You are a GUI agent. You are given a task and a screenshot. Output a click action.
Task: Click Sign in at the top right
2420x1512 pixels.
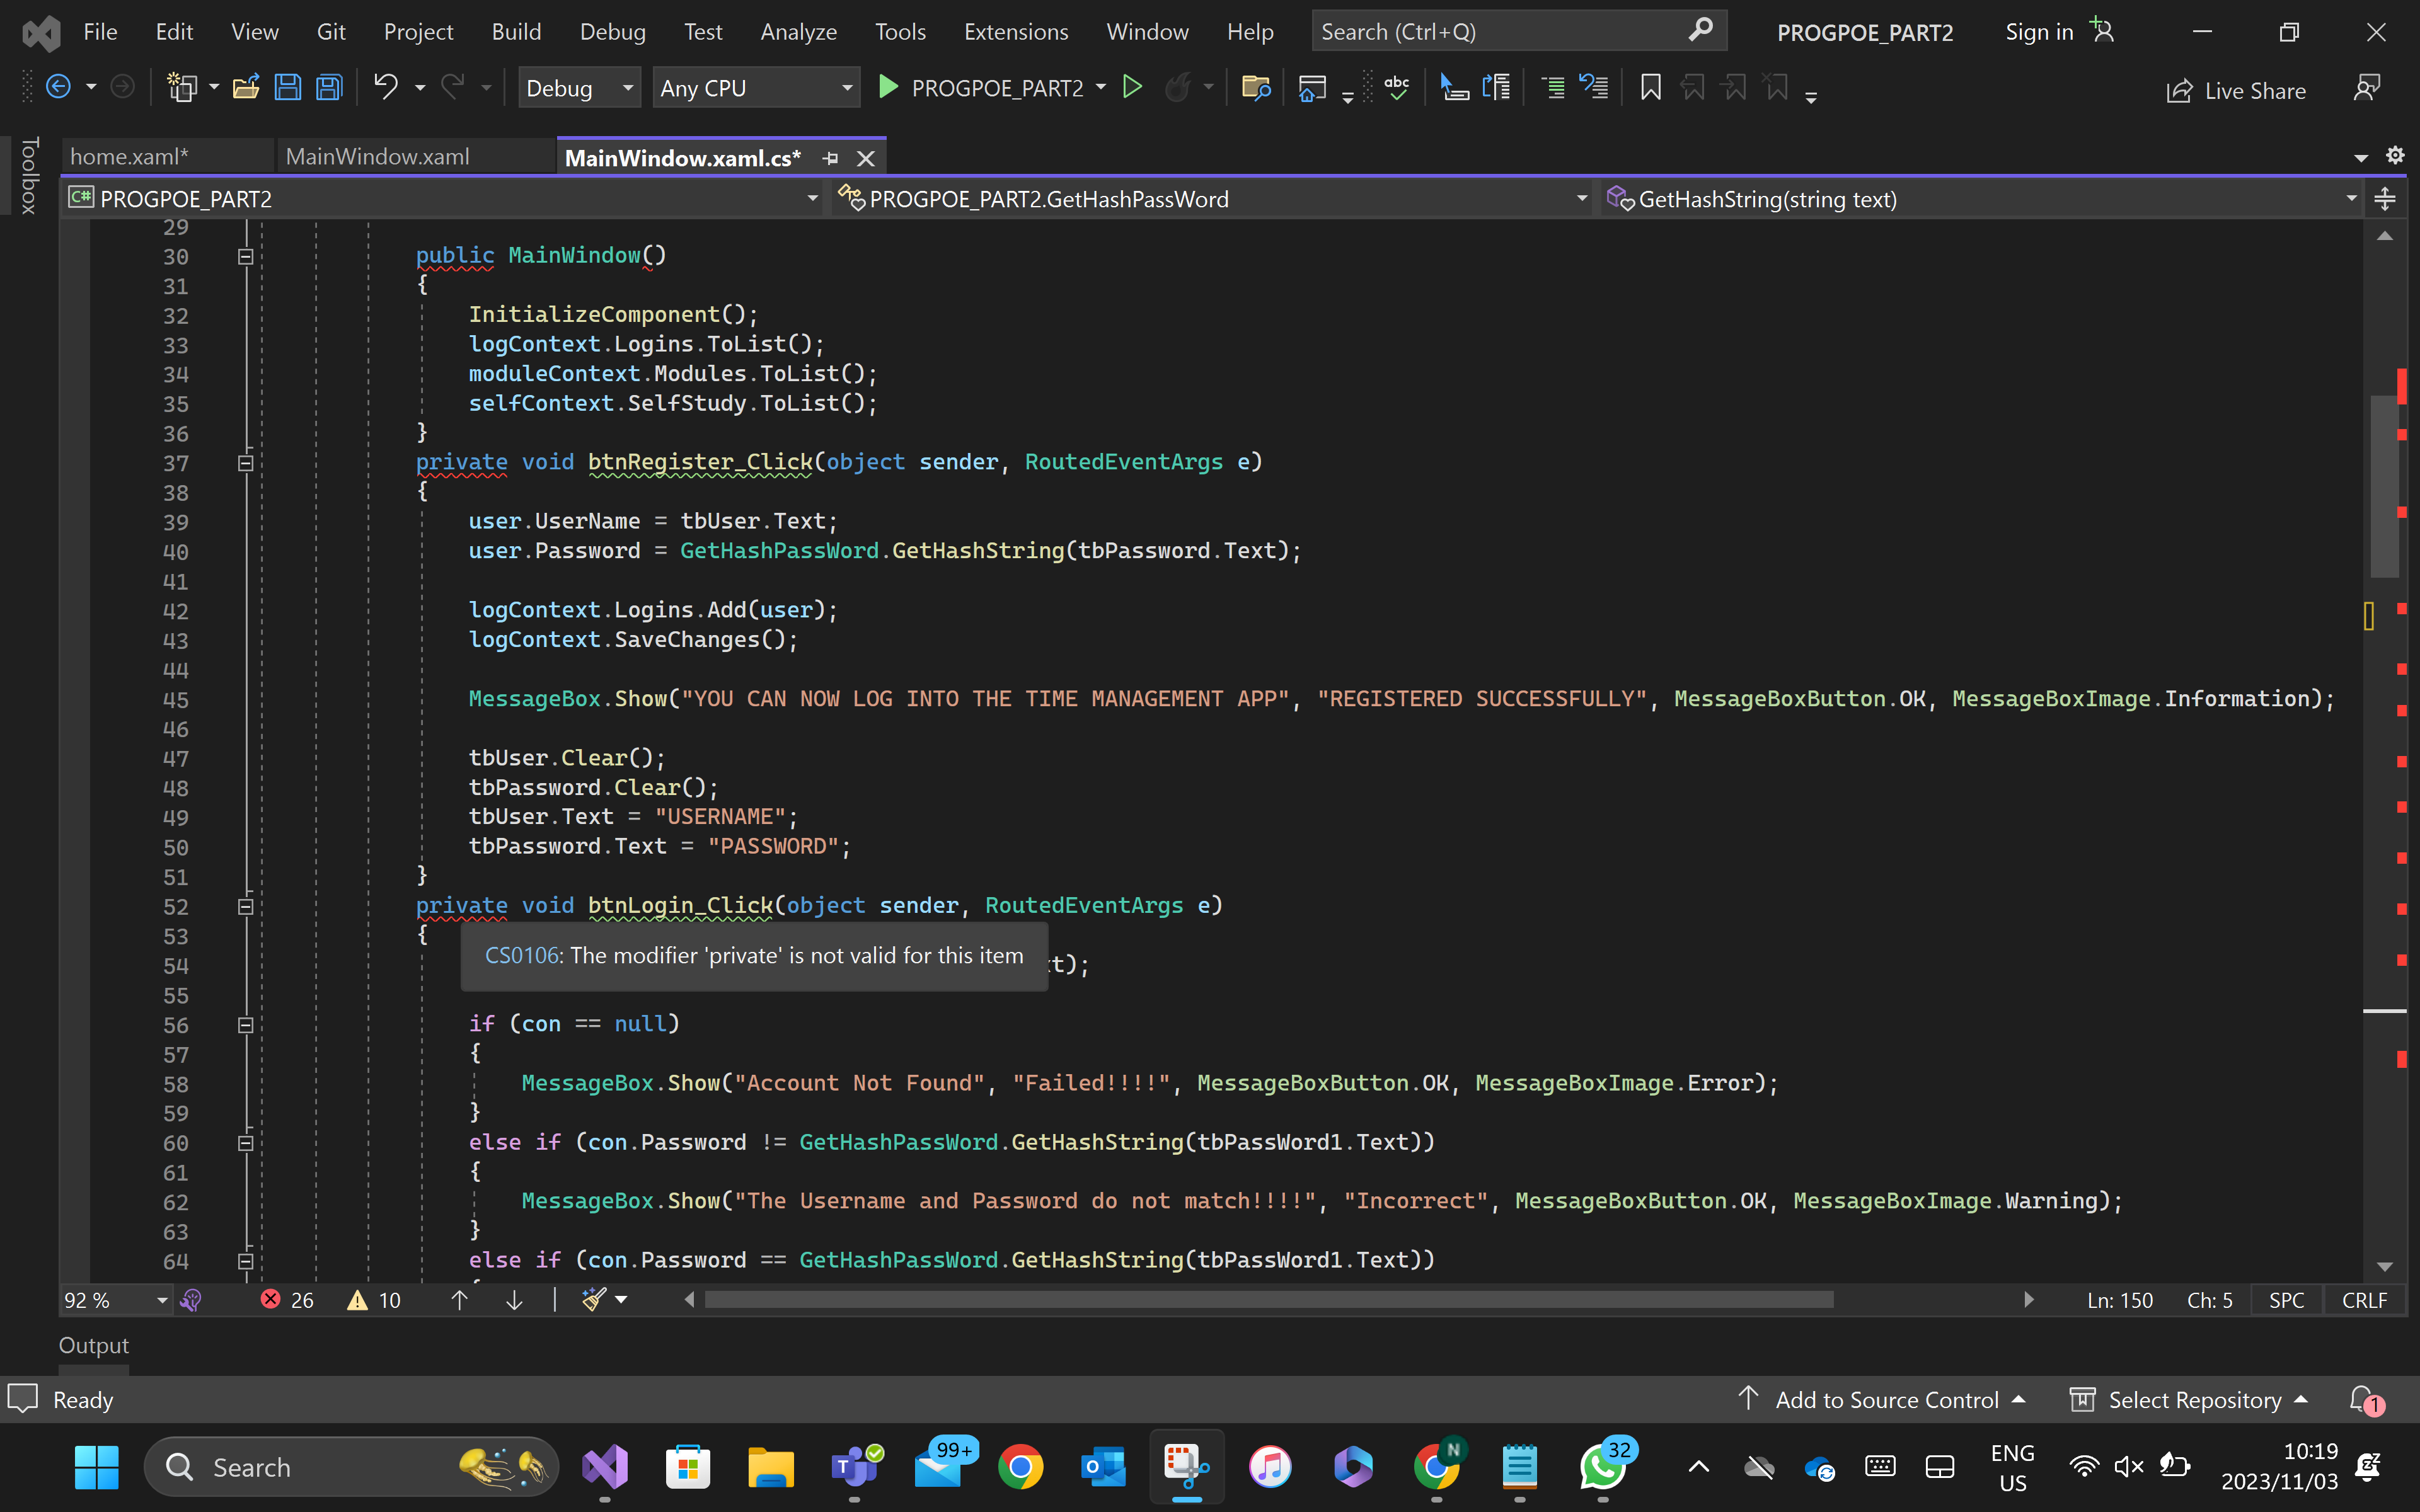(x=2037, y=31)
